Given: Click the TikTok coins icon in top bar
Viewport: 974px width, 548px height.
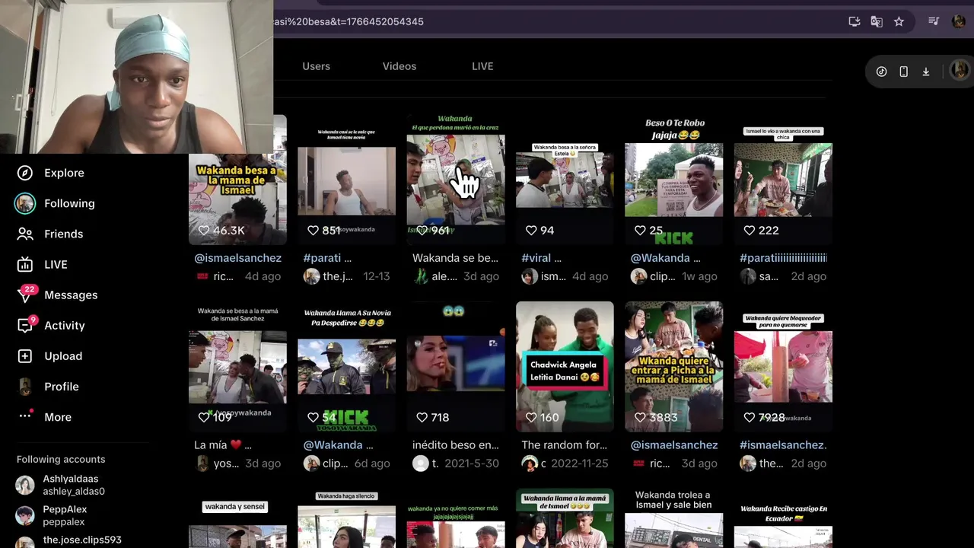Looking at the screenshot, I should (881, 72).
